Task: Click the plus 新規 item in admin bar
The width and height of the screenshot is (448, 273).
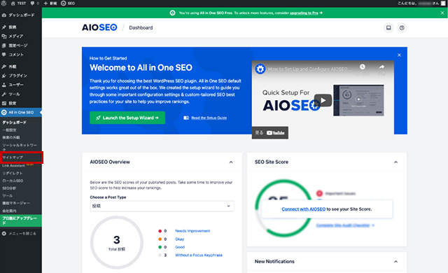Action: 50,3
